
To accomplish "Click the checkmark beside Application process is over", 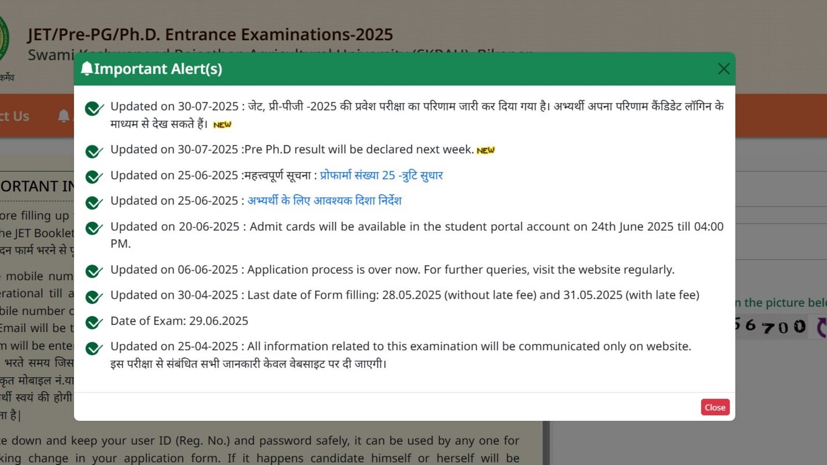I will pos(94,270).
